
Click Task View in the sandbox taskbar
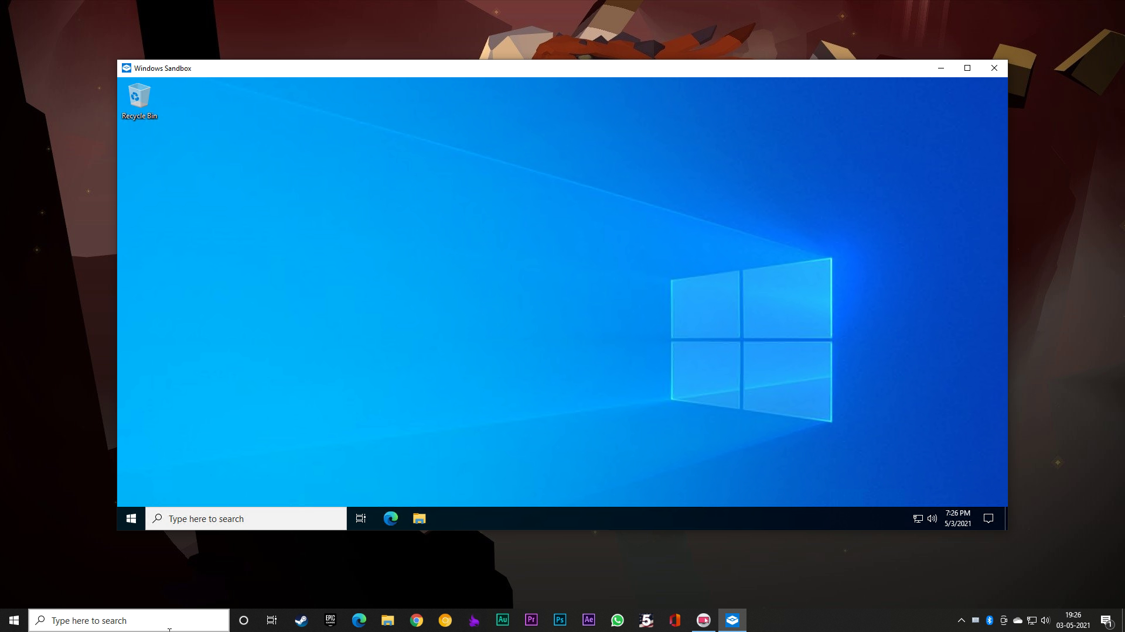click(x=360, y=518)
